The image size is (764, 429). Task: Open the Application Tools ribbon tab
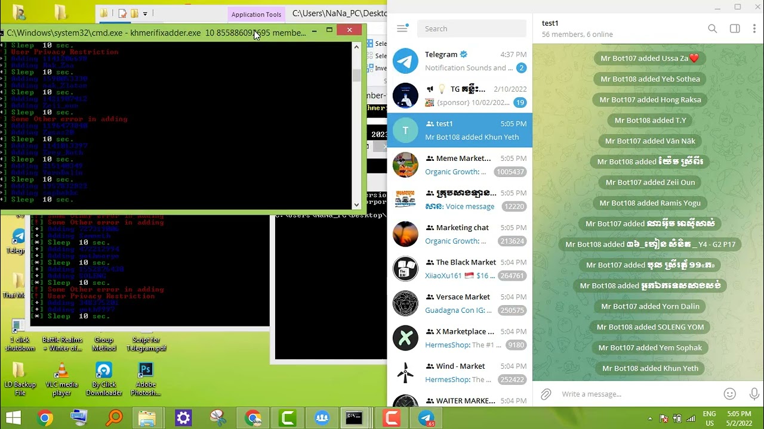256,14
